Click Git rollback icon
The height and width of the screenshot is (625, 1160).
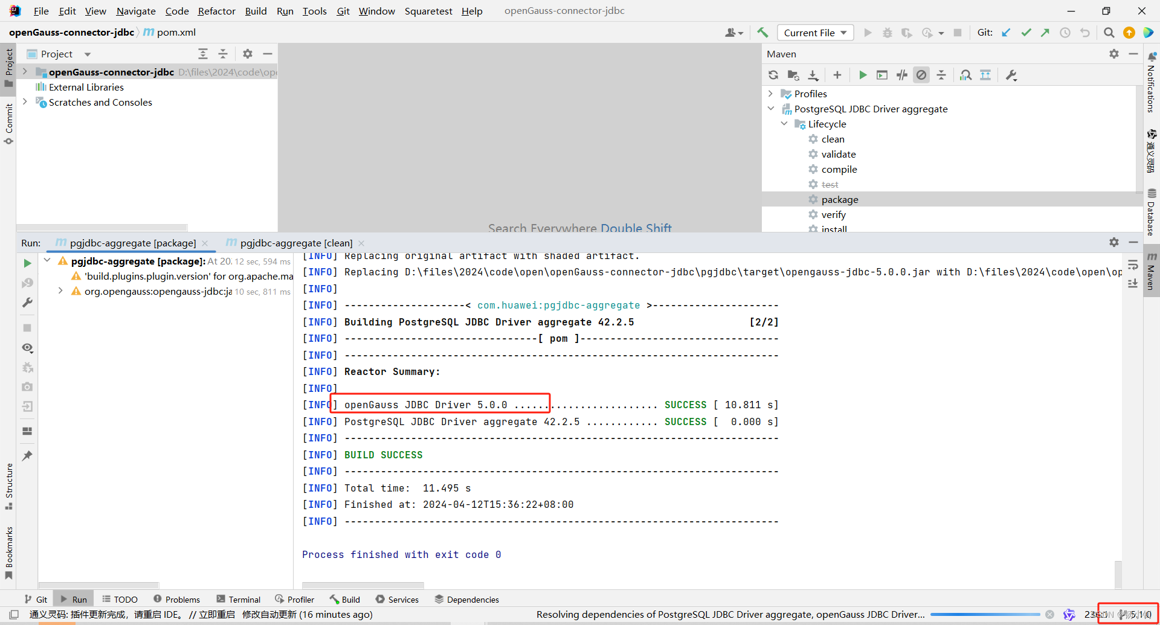[1085, 33]
